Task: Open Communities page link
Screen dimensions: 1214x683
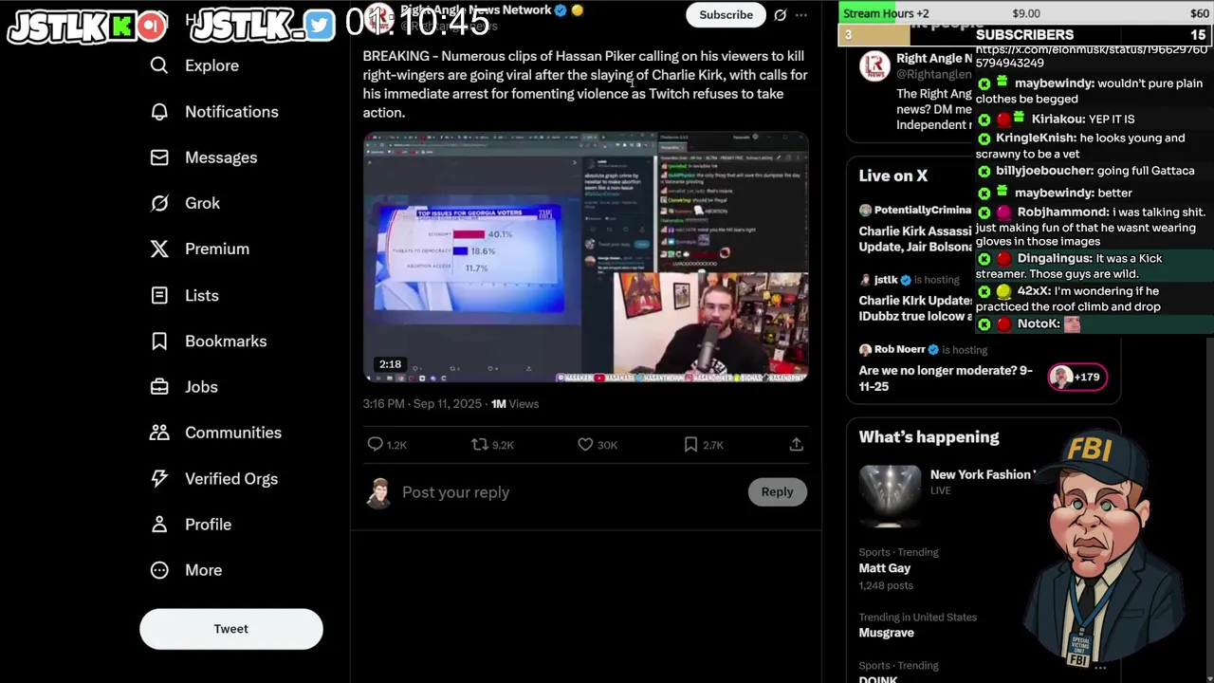Action: [x=233, y=433]
